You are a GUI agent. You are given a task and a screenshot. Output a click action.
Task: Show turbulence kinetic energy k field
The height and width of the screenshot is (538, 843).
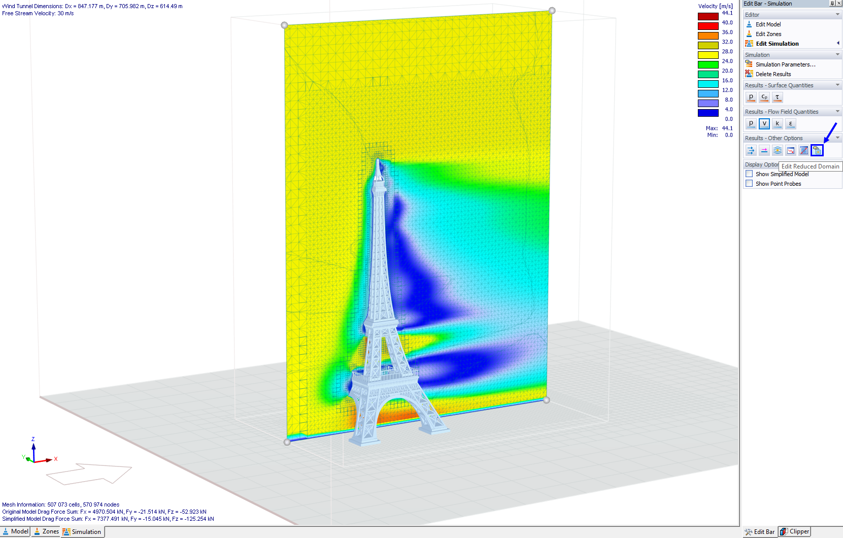tap(778, 123)
